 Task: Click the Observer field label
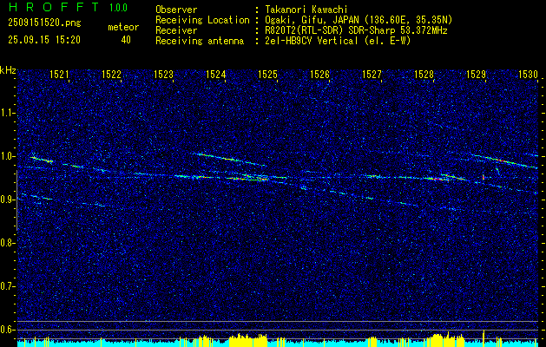tap(176, 10)
